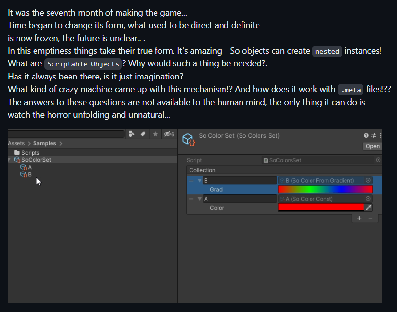Click drag handle of element B
The height and width of the screenshot is (312, 397).
pos(191,181)
